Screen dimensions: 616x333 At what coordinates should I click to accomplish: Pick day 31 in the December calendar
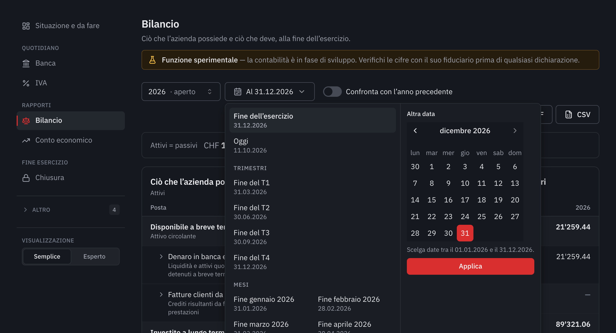pyautogui.click(x=465, y=233)
